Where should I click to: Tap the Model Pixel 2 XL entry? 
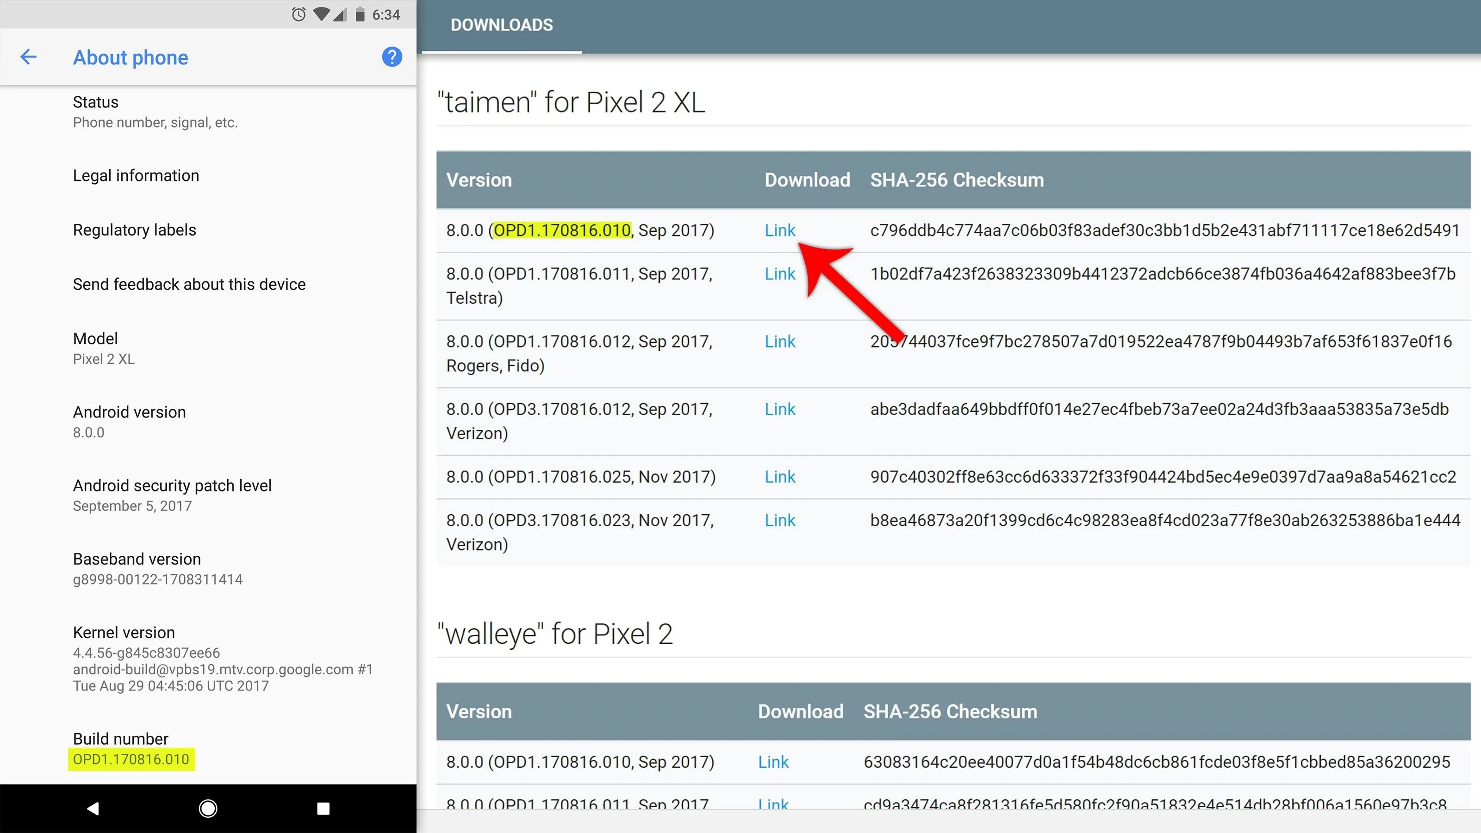click(x=208, y=348)
